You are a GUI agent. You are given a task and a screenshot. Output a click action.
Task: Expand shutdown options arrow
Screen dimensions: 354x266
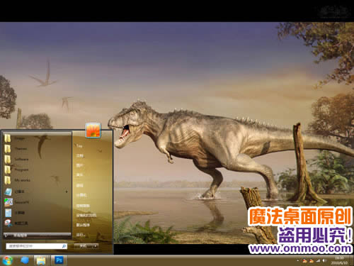point(95,246)
